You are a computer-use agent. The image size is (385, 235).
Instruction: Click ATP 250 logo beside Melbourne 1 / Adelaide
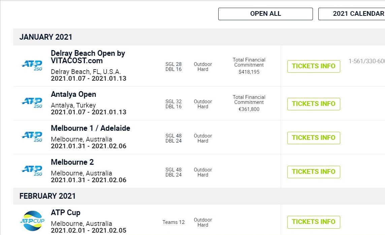coord(32,136)
